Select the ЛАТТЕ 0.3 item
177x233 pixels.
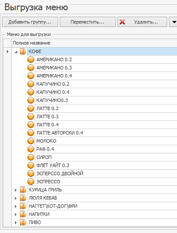pos(106,116)
